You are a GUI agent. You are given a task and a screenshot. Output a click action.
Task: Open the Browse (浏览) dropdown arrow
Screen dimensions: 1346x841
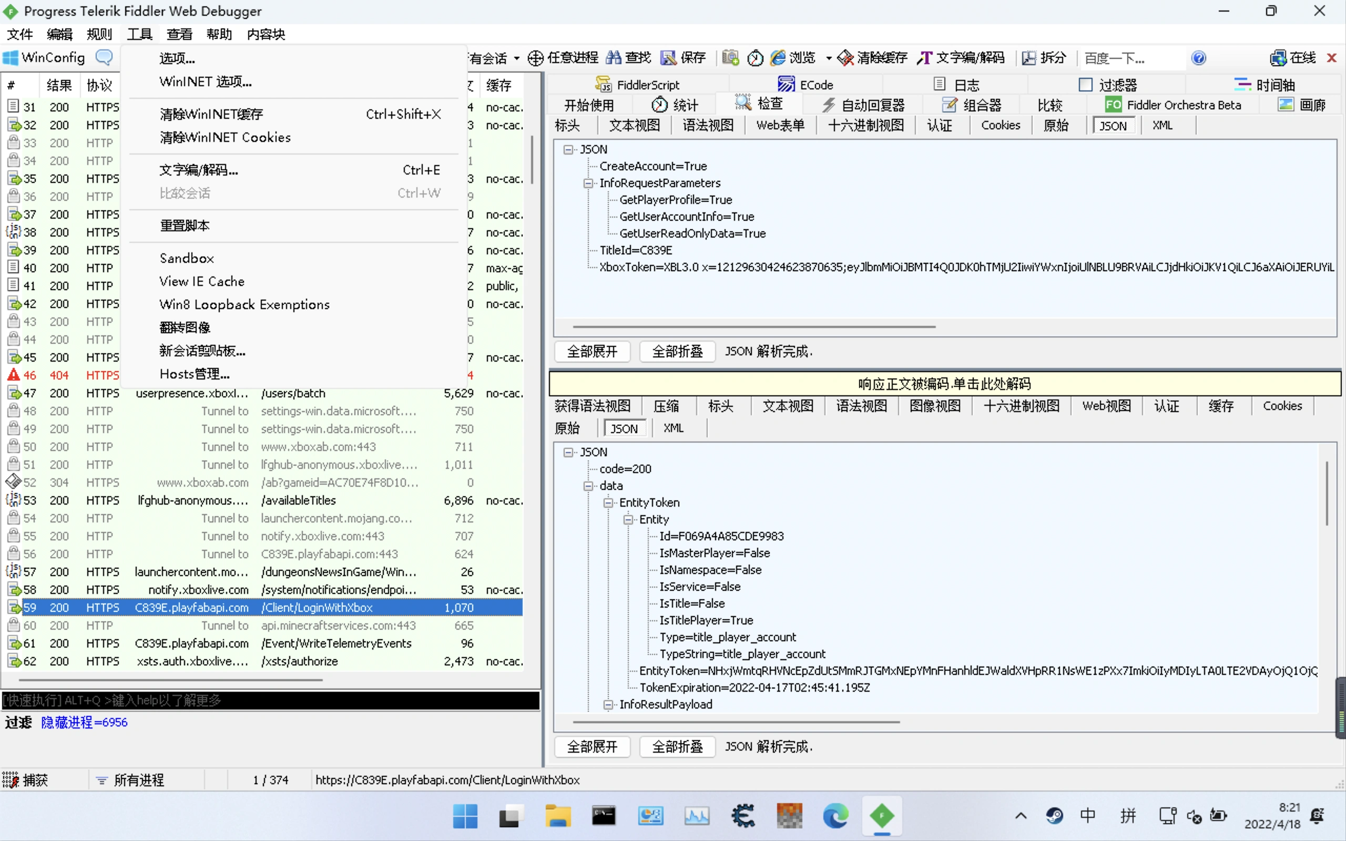point(829,58)
